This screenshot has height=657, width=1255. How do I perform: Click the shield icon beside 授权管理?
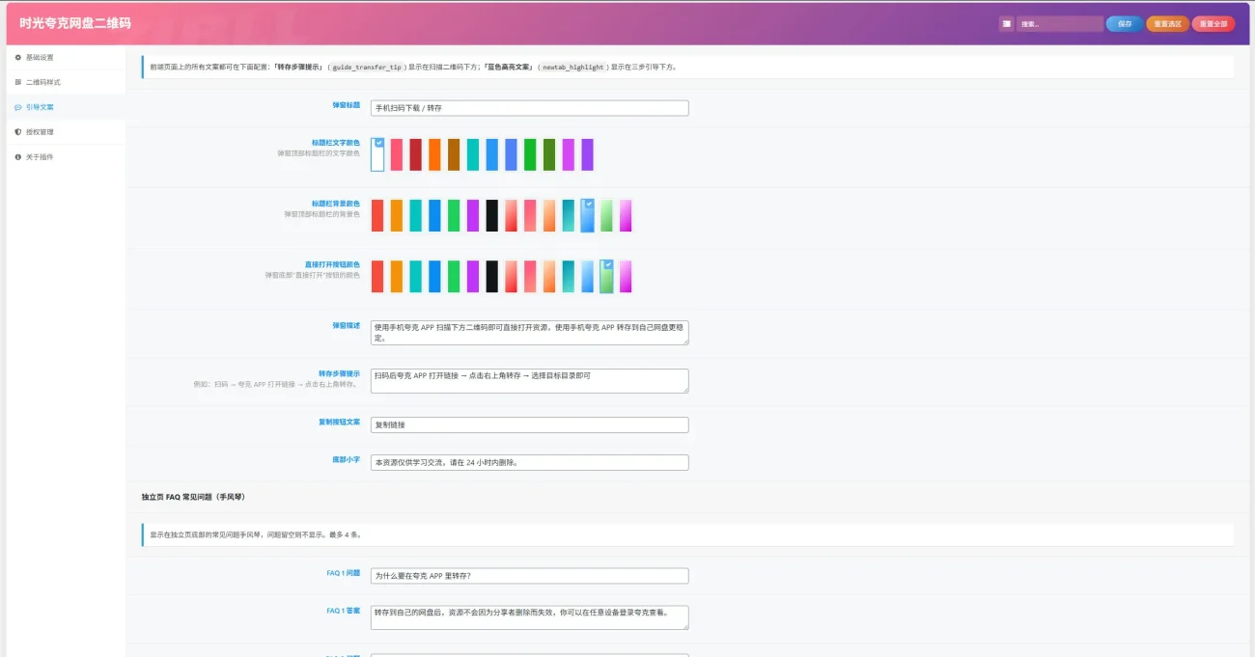17,132
